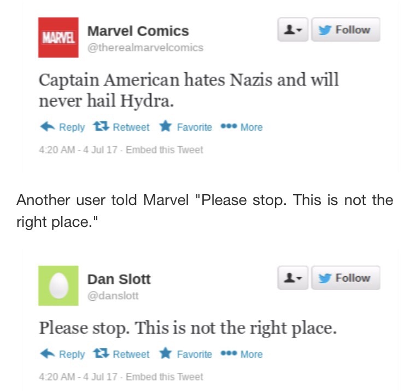
Task: Open the @therealmarvelcomics handle link
Action: tap(145, 48)
